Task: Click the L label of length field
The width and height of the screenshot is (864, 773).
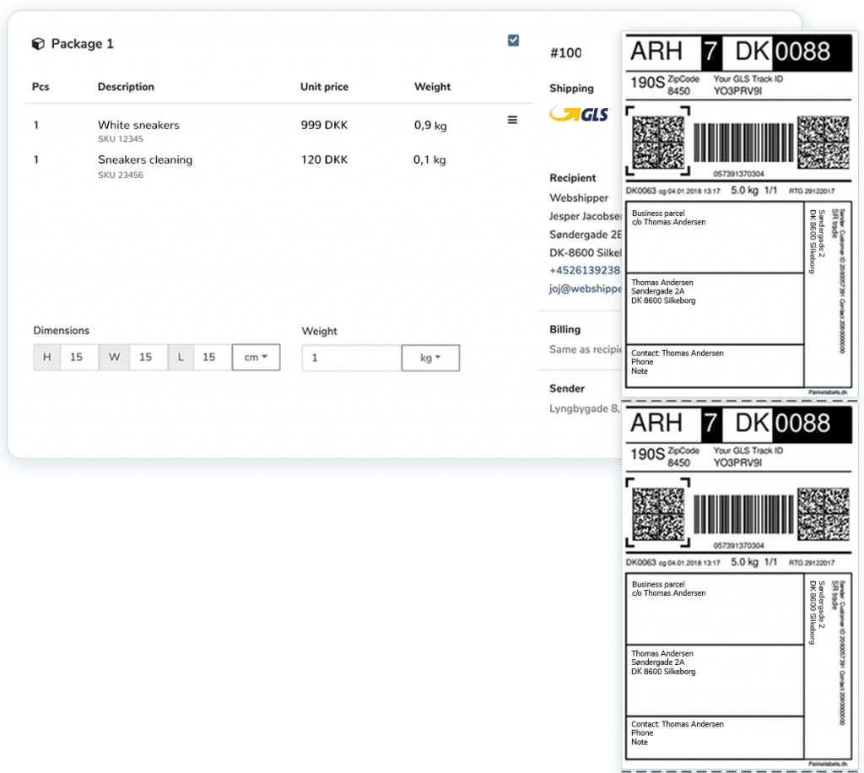Action: [181, 357]
